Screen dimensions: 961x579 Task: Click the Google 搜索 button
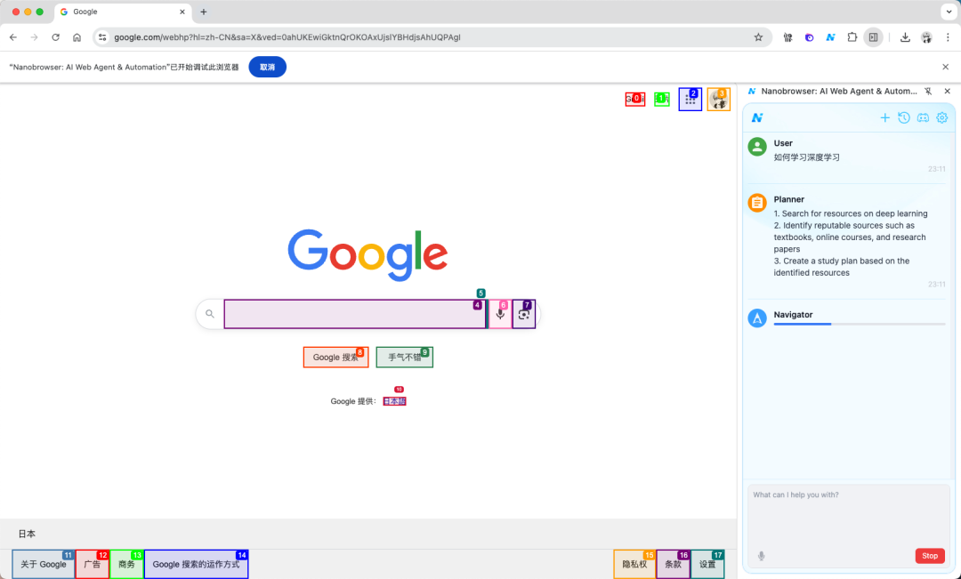(335, 358)
